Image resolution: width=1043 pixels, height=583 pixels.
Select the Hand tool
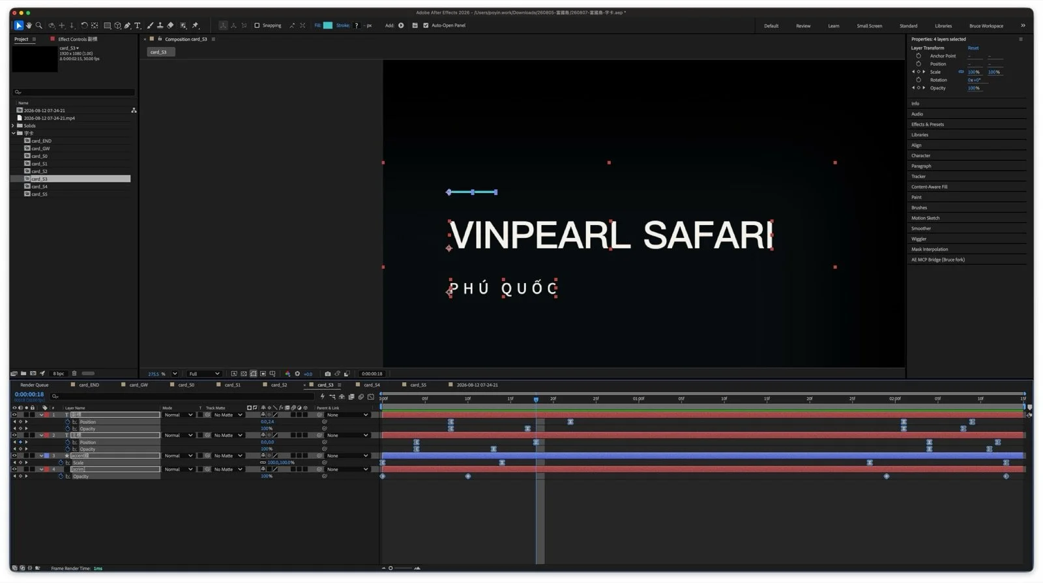(x=29, y=25)
